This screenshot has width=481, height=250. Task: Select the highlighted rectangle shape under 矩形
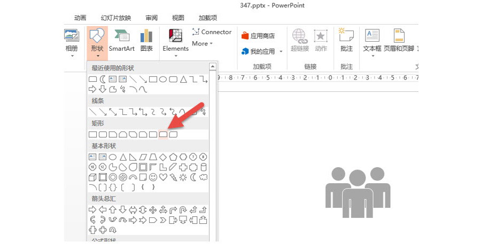coord(163,135)
